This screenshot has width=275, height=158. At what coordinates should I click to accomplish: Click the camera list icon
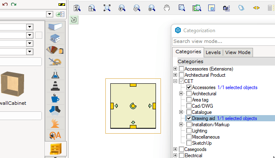click(226, 8)
